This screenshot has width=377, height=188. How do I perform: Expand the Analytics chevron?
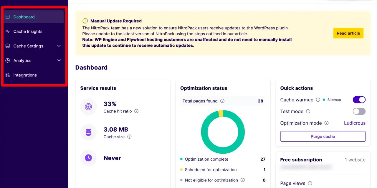coord(59,61)
